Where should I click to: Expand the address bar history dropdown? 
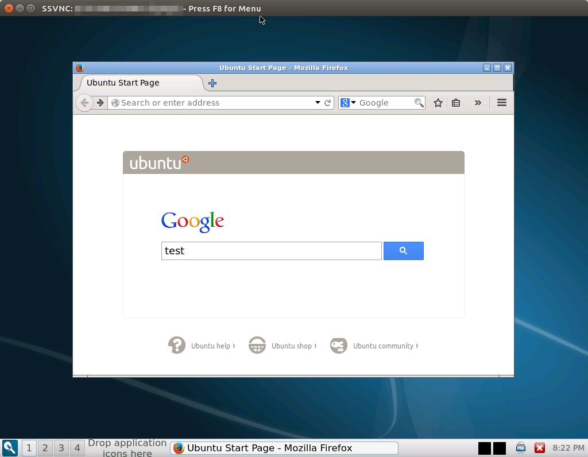[x=318, y=103]
